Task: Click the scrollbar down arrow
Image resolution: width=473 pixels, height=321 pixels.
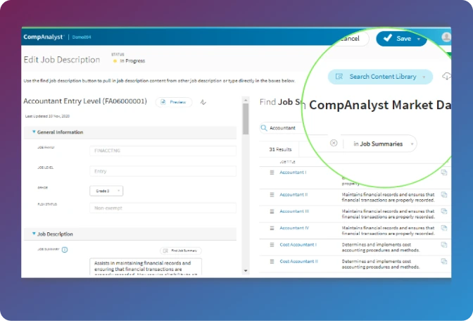Action: pos(246,270)
